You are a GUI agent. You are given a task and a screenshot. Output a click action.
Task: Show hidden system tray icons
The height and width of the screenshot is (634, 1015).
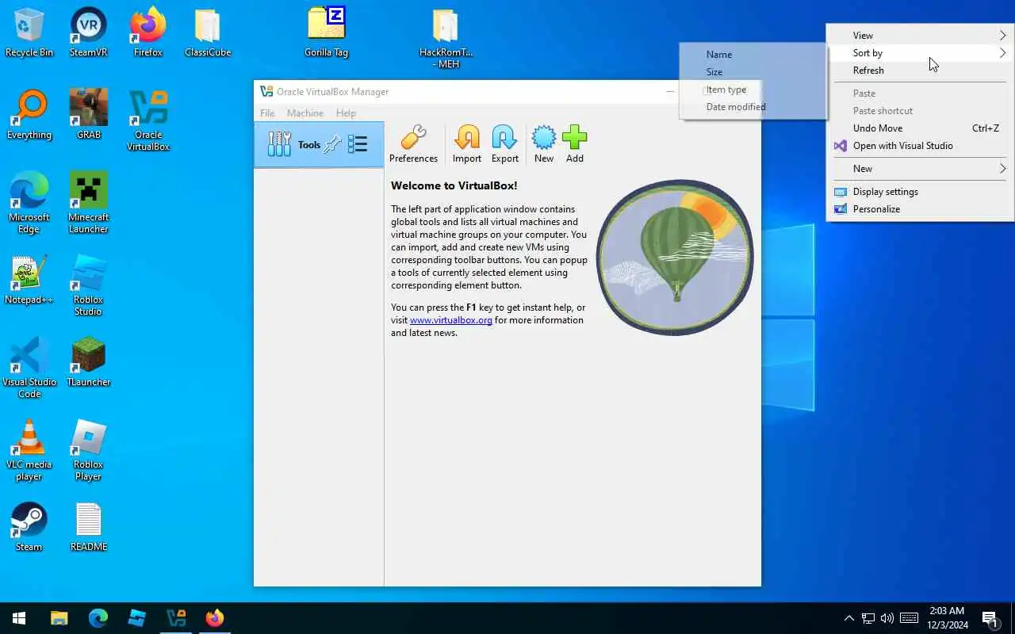tap(848, 618)
